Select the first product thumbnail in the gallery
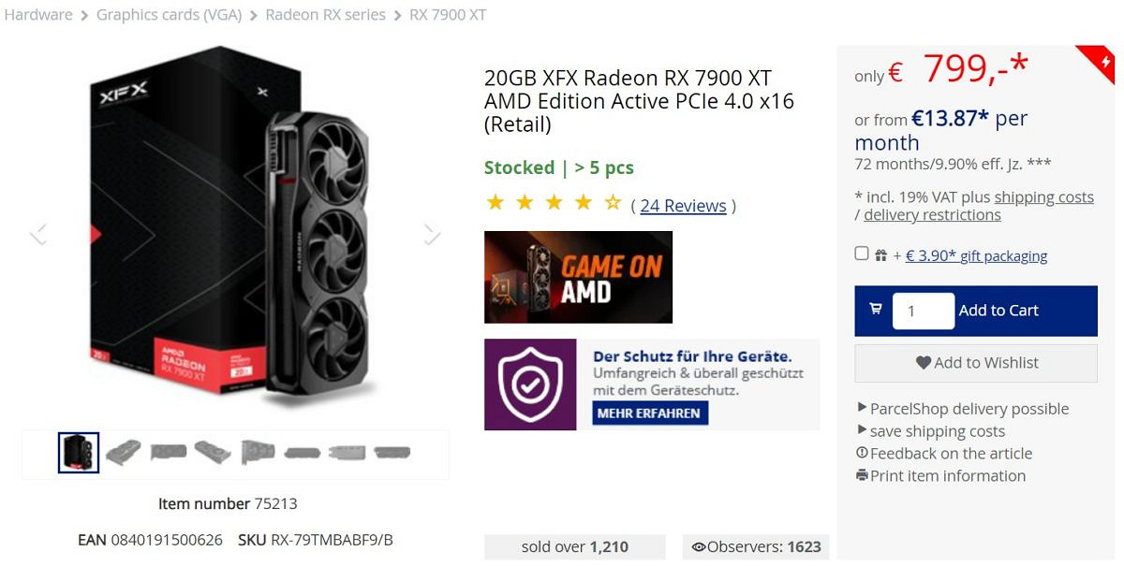 [78, 452]
